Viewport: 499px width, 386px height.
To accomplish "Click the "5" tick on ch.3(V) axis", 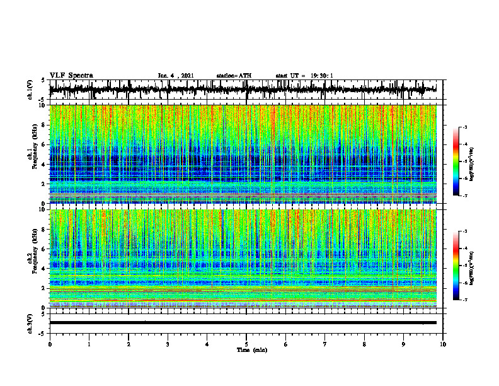I will pos(43,314).
